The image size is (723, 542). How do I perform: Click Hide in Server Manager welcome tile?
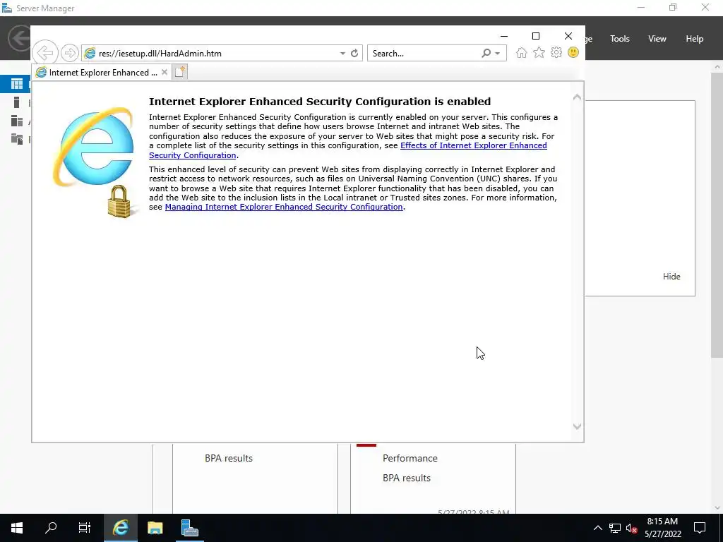(671, 277)
